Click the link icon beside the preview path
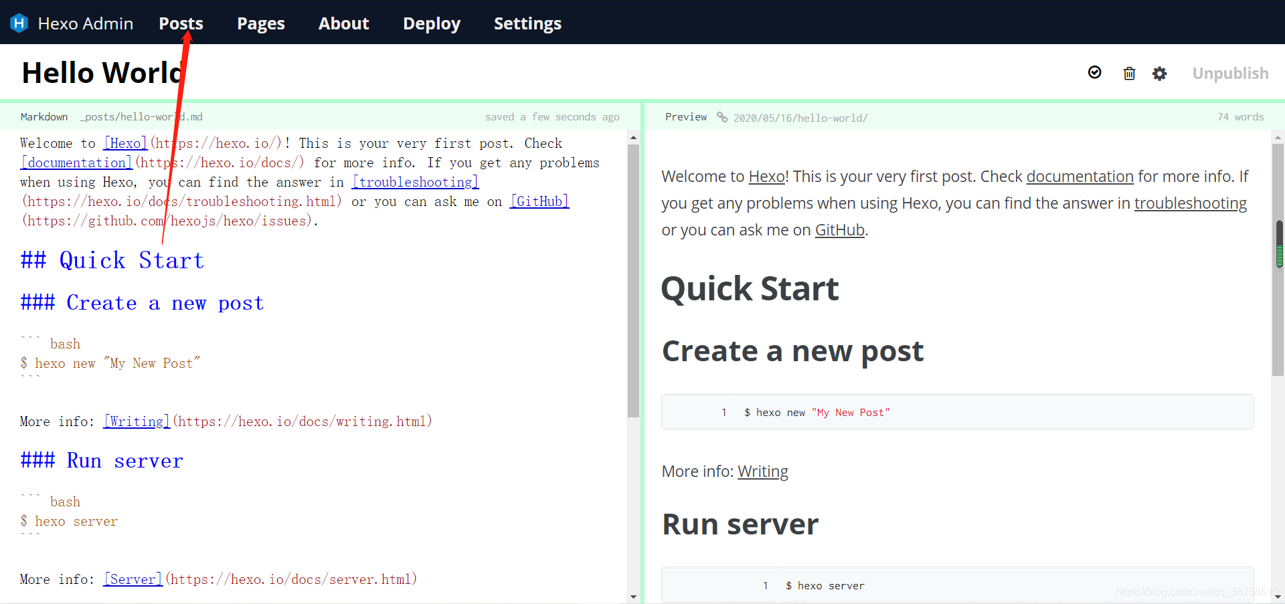Screen dimensions: 1285x604 [722, 117]
